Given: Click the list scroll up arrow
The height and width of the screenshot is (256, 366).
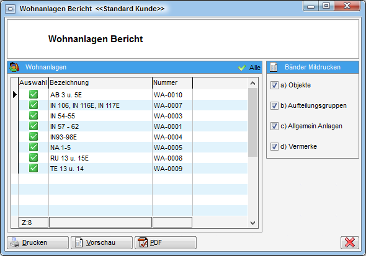Looking at the screenshot, I should pos(252,83).
